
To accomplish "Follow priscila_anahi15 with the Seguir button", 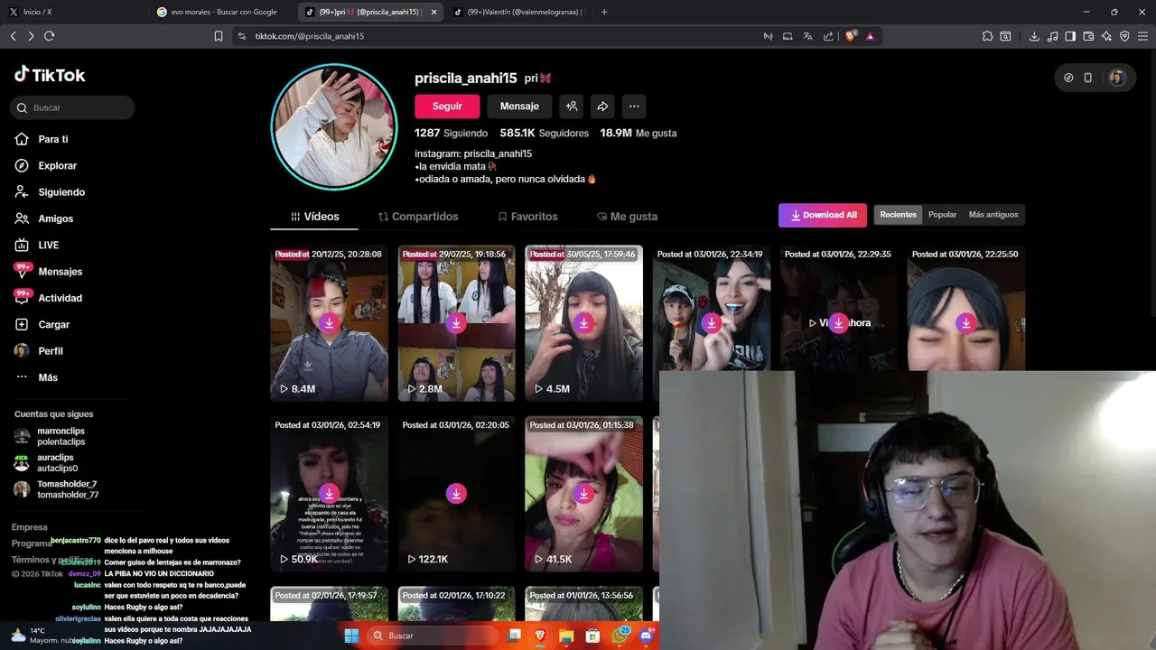I will (447, 106).
